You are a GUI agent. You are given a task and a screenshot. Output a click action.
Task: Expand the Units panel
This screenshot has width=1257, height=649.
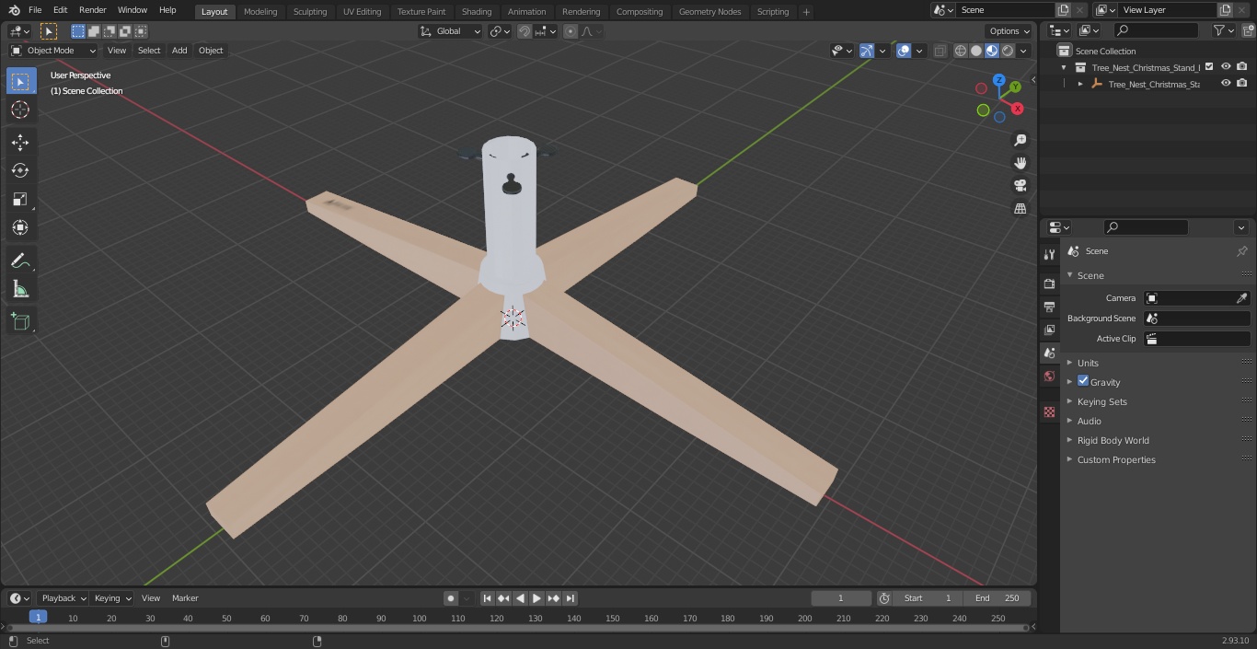[1088, 363]
